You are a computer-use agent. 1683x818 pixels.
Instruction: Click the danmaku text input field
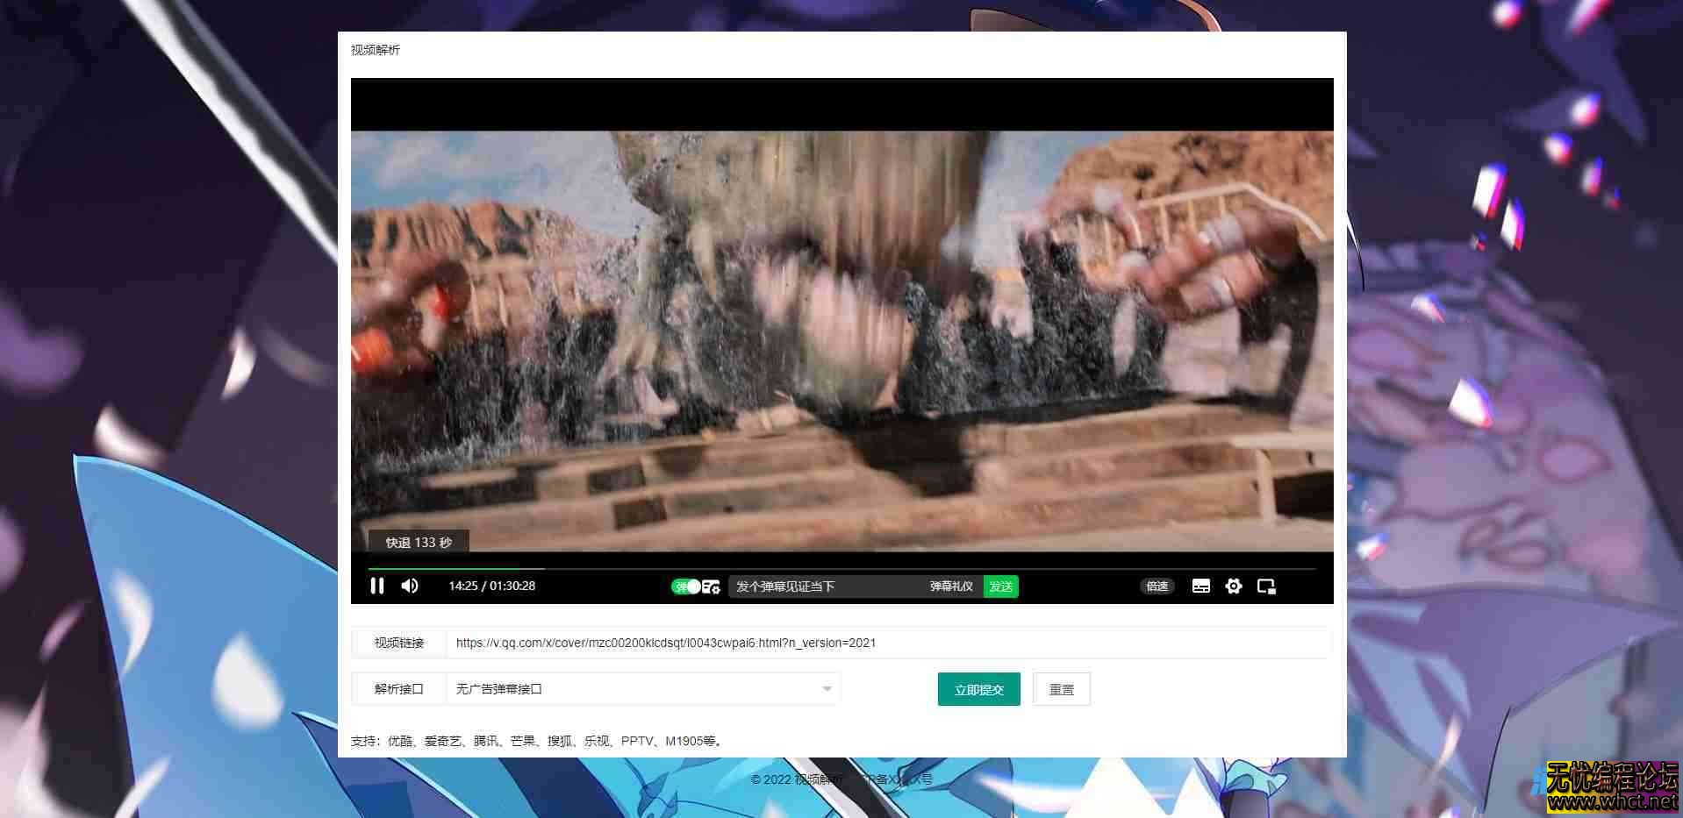(x=825, y=587)
